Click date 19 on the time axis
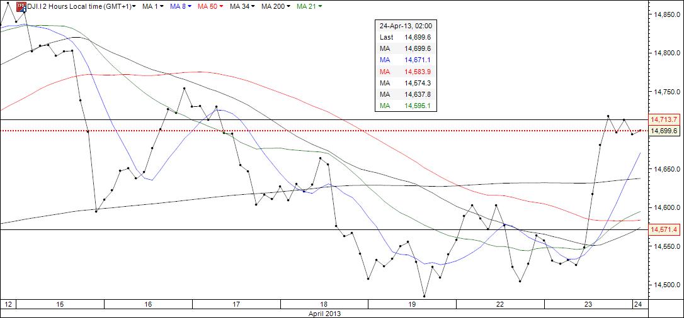The height and width of the screenshot is (318, 684). (x=412, y=304)
